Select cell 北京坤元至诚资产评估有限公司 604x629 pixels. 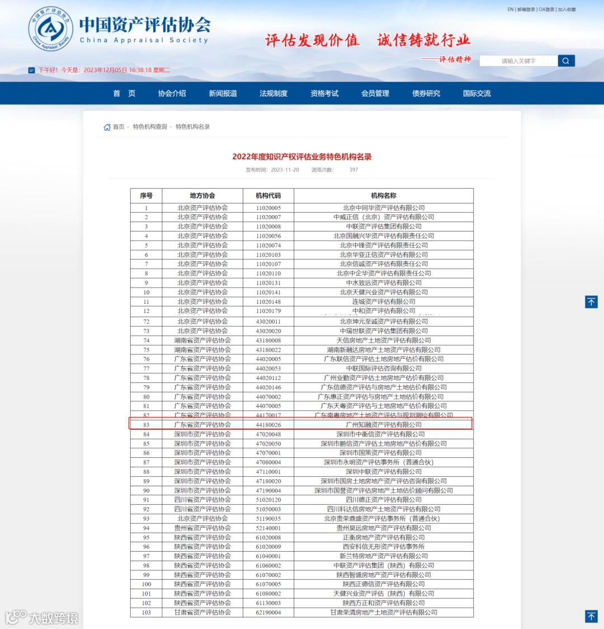[384, 321]
